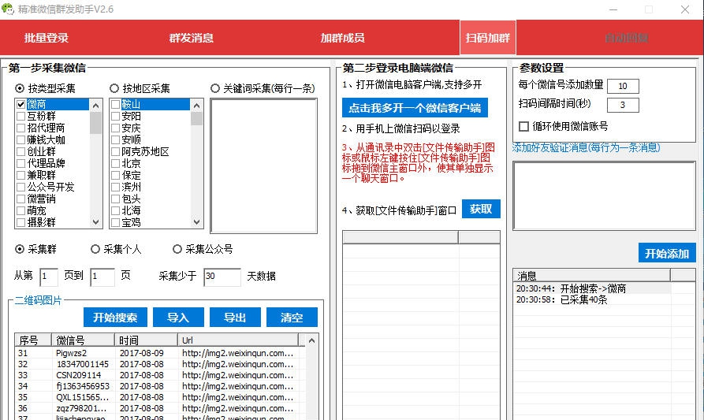
Task: Click the 扫码间隔时间(秒) field
Action: [623, 105]
